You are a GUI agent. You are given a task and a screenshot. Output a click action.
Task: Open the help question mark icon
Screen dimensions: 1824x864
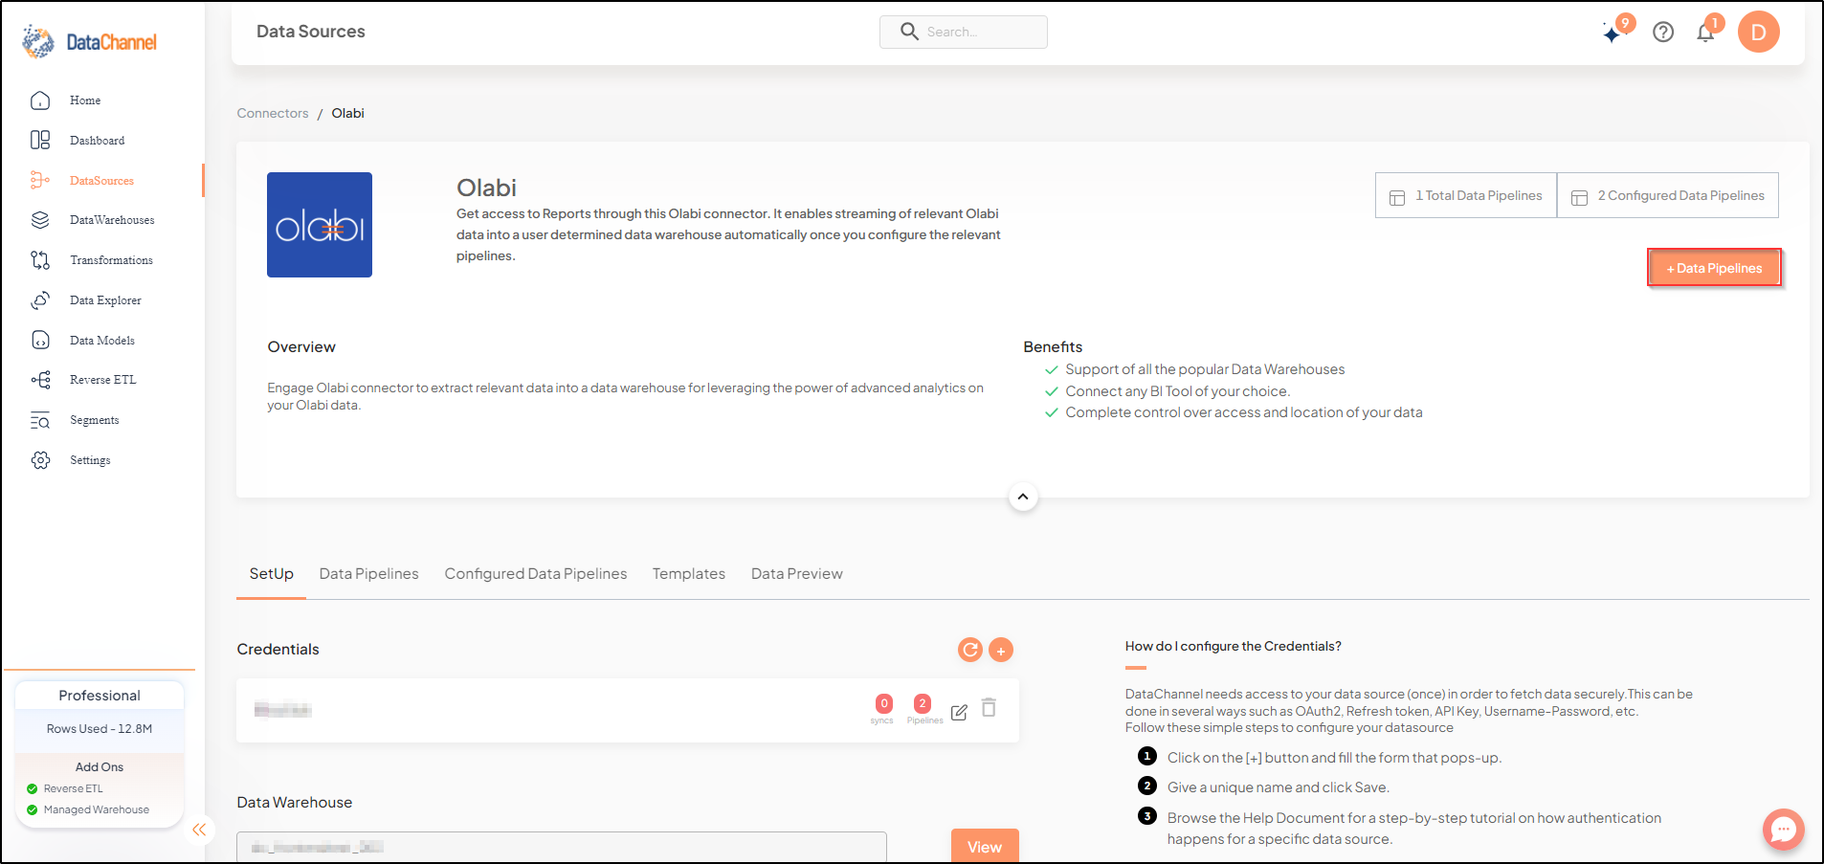point(1663,33)
